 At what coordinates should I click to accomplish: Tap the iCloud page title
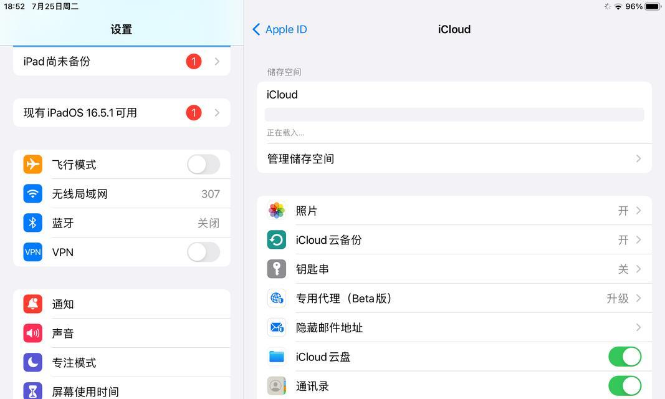pyautogui.click(x=454, y=29)
